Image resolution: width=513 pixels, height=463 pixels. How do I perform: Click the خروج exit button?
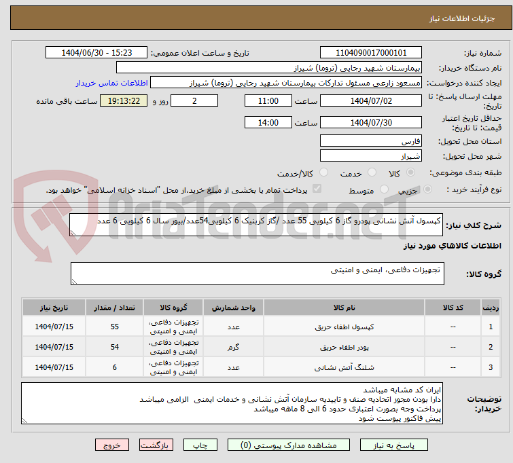tap(111, 446)
